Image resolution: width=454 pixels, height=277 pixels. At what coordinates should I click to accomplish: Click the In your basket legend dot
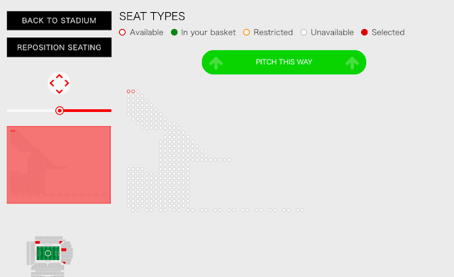[x=174, y=33]
